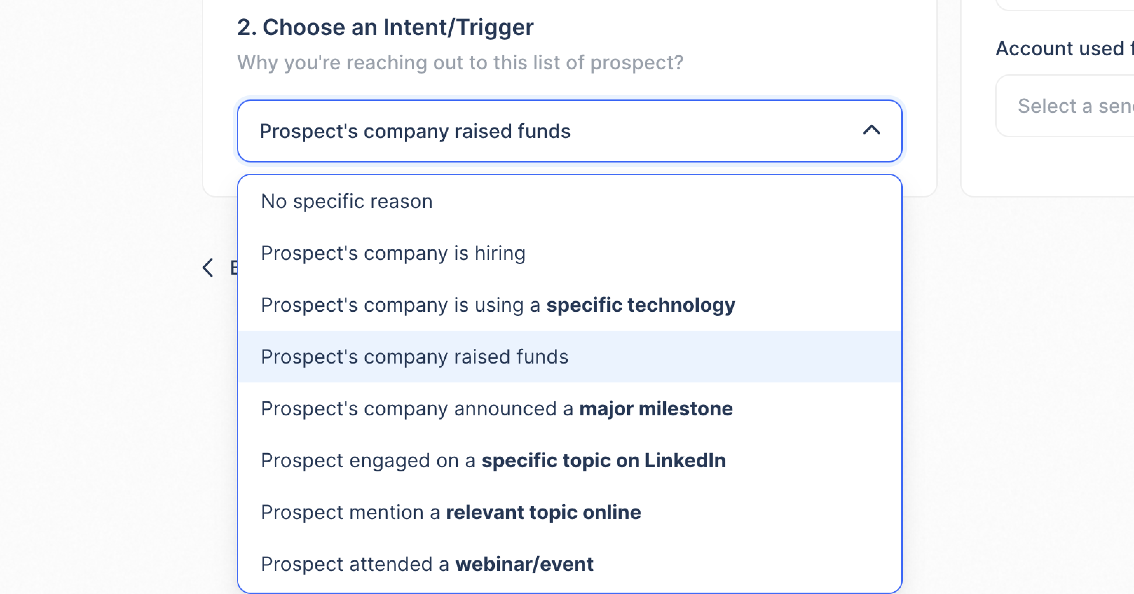
Task: Click empty space below the sender dropdown
Action: [x=1057, y=167]
